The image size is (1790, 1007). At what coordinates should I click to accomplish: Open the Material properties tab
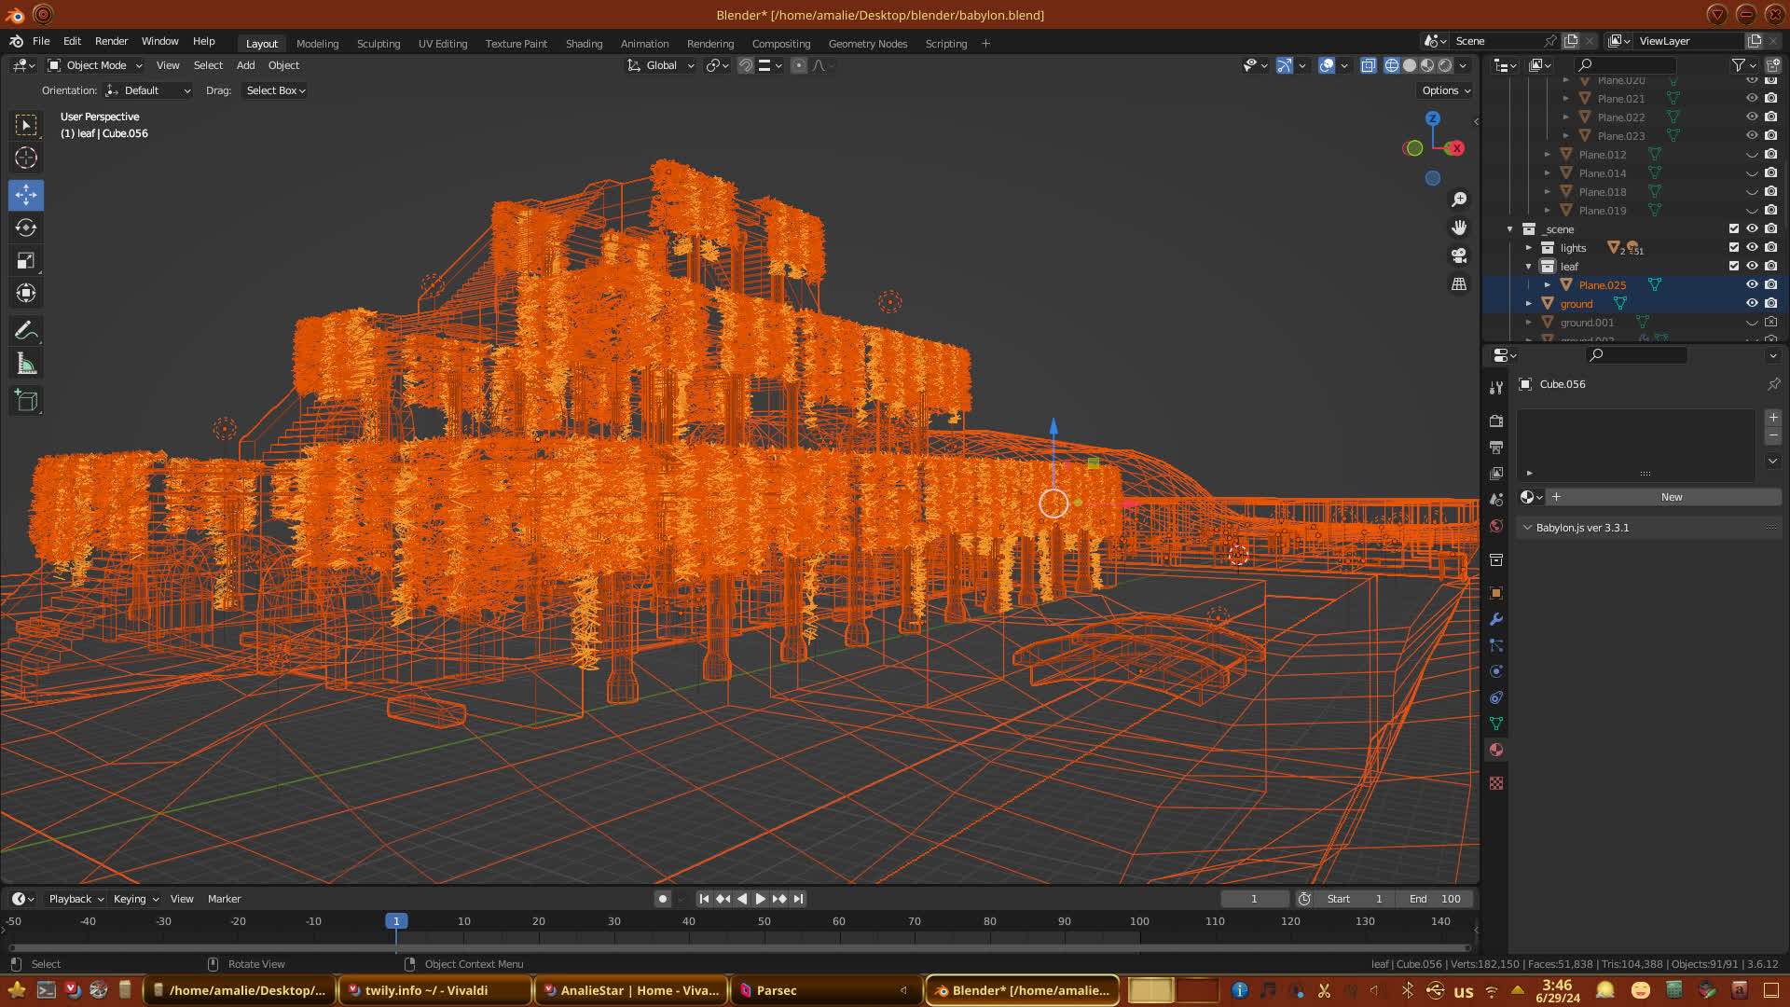pyautogui.click(x=1496, y=750)
